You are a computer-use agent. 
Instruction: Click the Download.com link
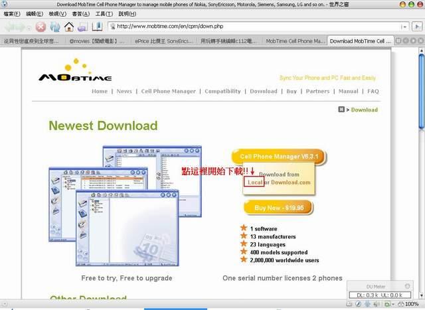(x=291, y=183)
